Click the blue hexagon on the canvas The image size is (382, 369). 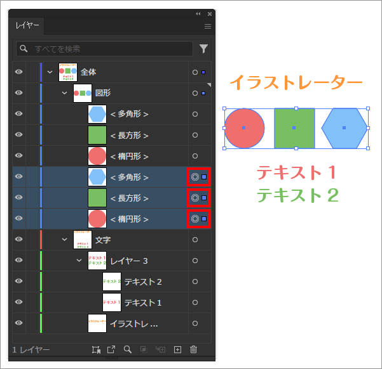(x=344, y=128)
